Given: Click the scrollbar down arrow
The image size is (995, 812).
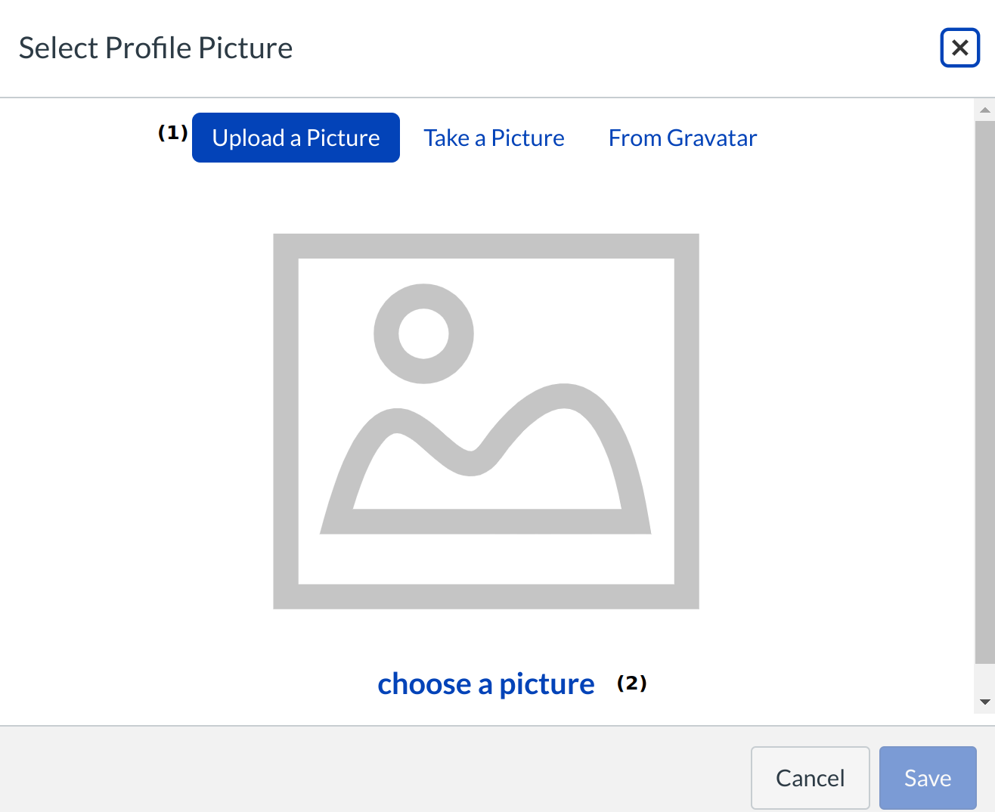Looking at the screenshot, I should point(984,702).
